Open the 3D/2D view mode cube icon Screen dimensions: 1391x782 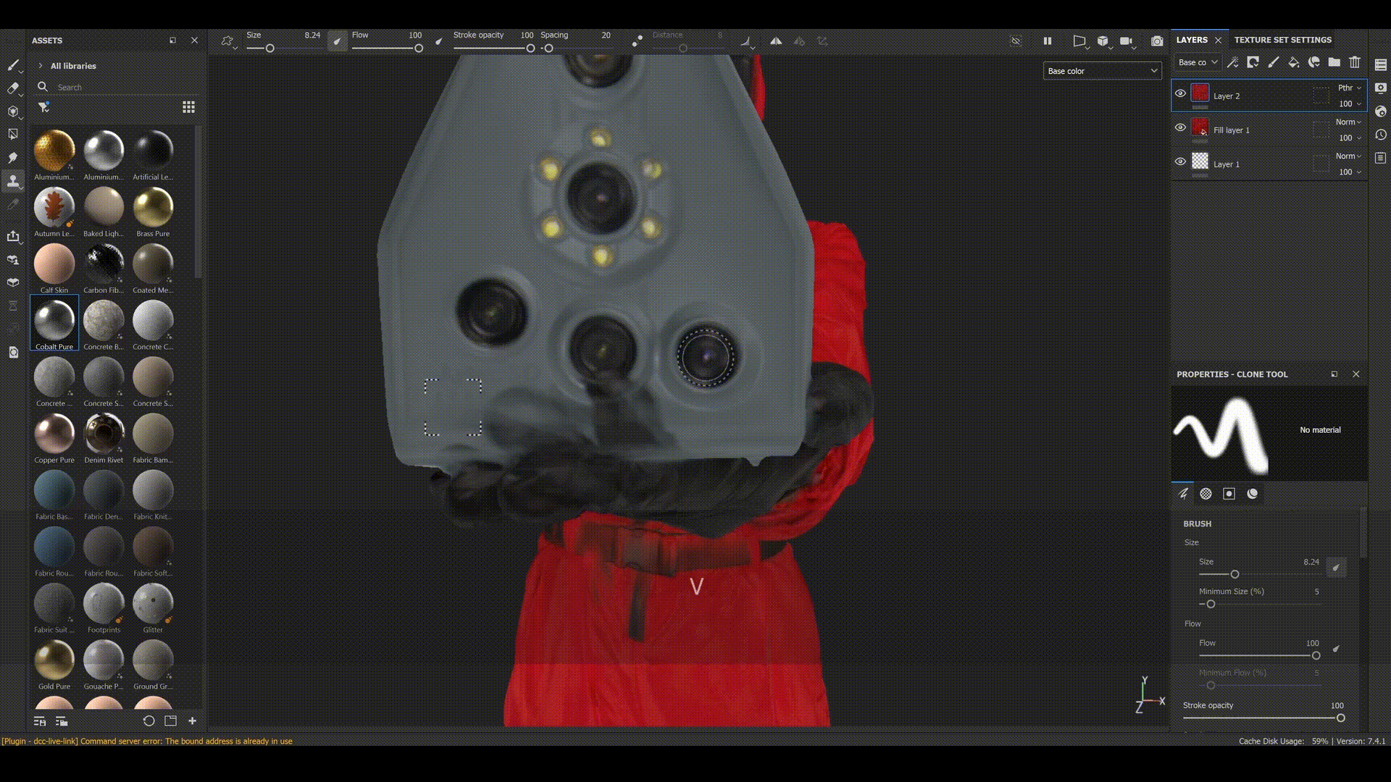tap(1103, 41)
